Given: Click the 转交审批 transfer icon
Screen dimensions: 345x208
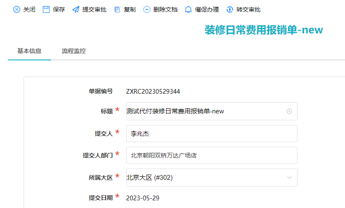Looking at the screenshot, I should (230, 9).
